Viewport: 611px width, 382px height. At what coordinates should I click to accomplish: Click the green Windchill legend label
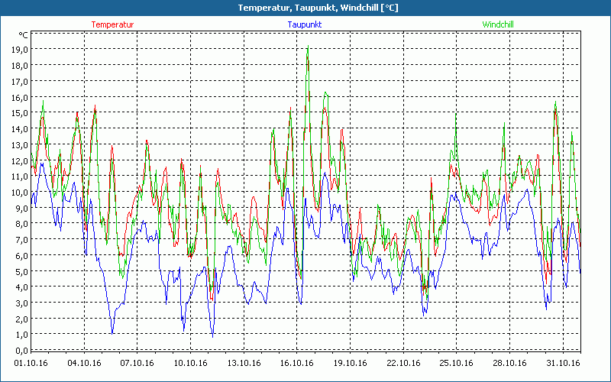click(x=498, y=24)
